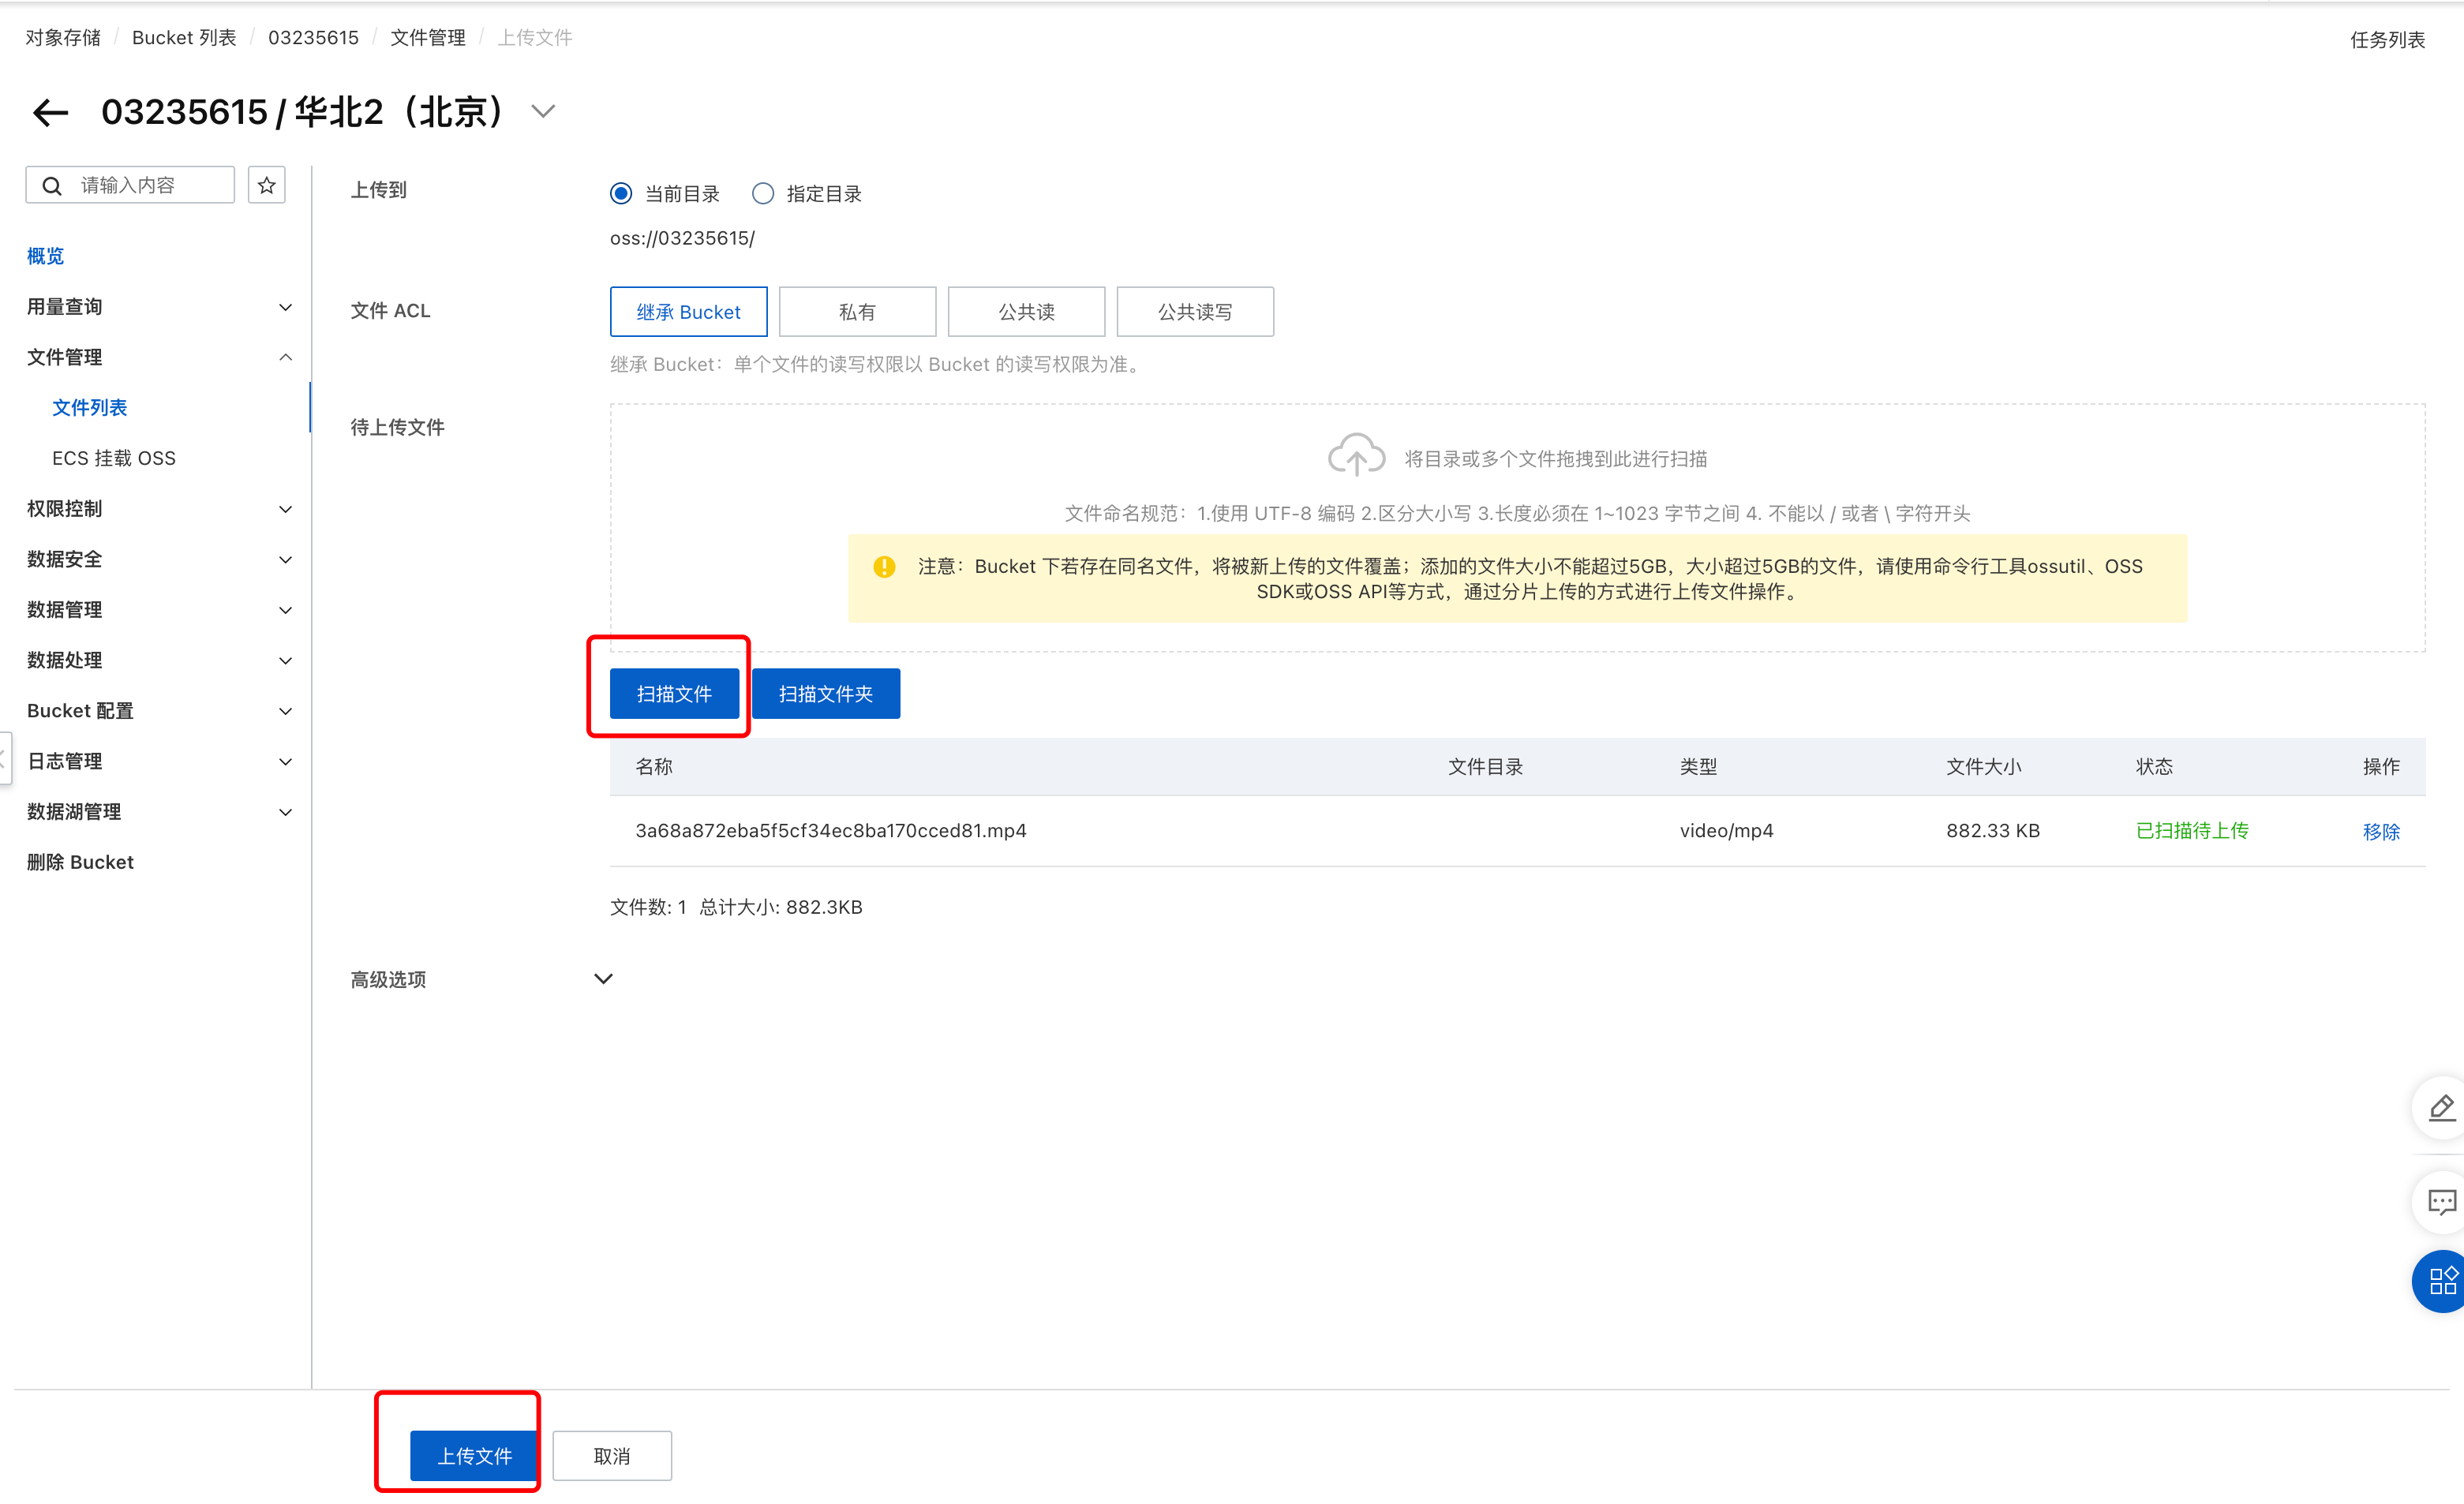Select the 指定目录 radio button
Viewport: 2464px width, 1504px height.
pos(763,194)
